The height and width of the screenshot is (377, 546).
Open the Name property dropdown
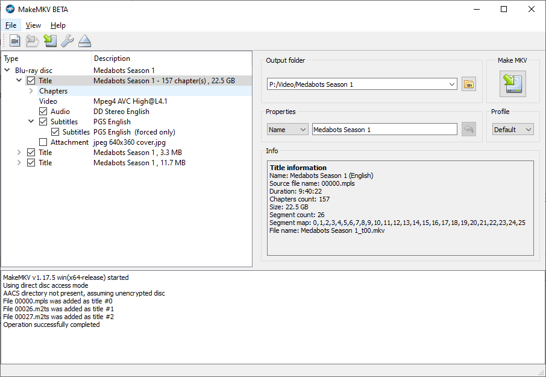(x=287, y=129)
